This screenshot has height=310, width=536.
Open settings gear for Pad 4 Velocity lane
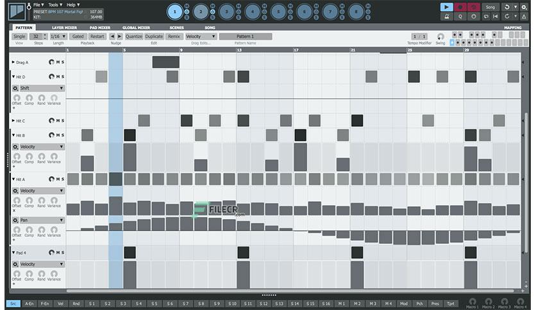(15, 265)
